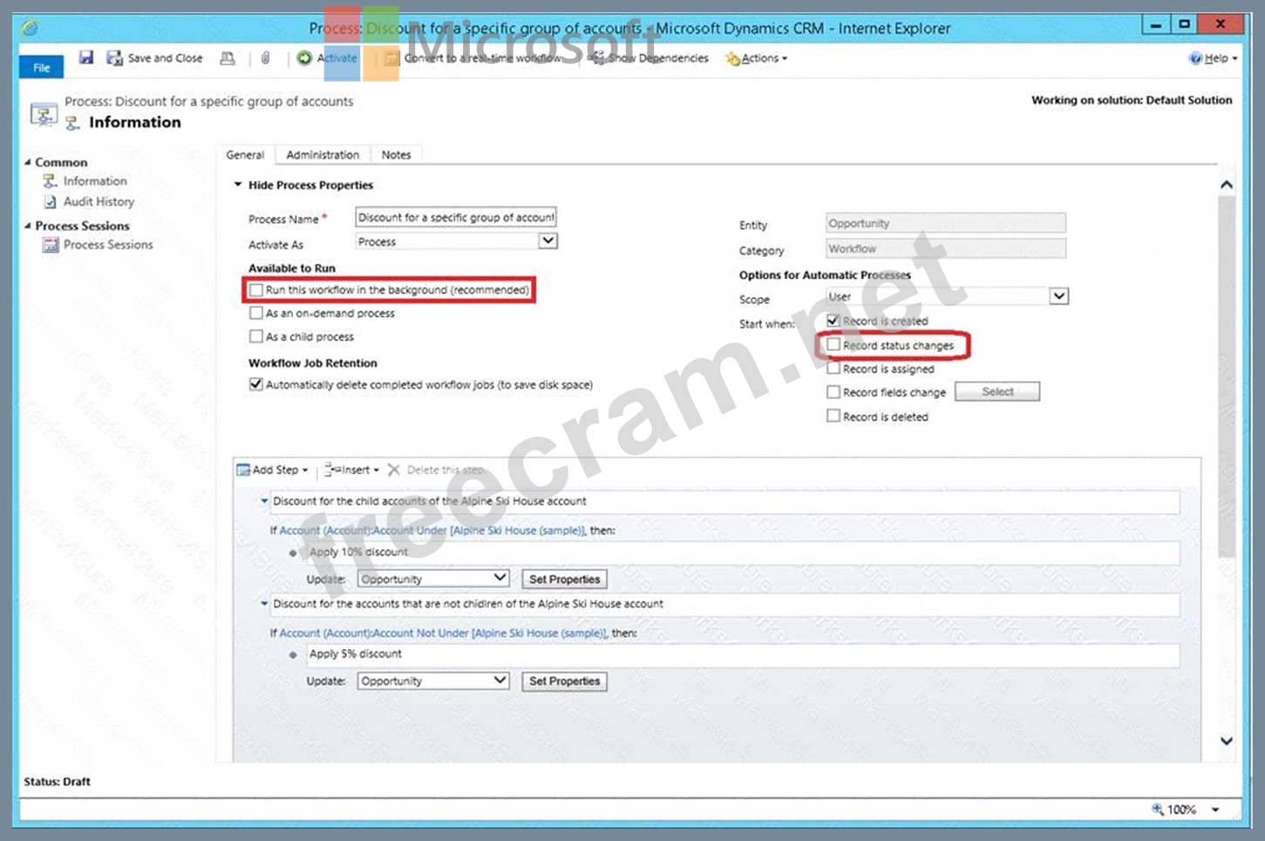1265x841 pixels.
Task: Click Set Properties for the 10% discount
Action: [x=564, y=579]
